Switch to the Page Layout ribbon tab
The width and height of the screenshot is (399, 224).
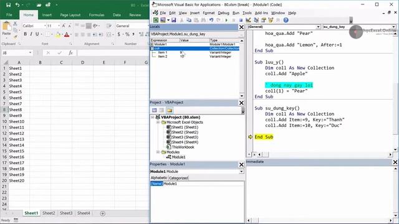pos(70,15)
